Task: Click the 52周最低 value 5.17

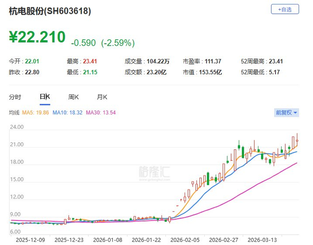Action: (x=274, y=72)
